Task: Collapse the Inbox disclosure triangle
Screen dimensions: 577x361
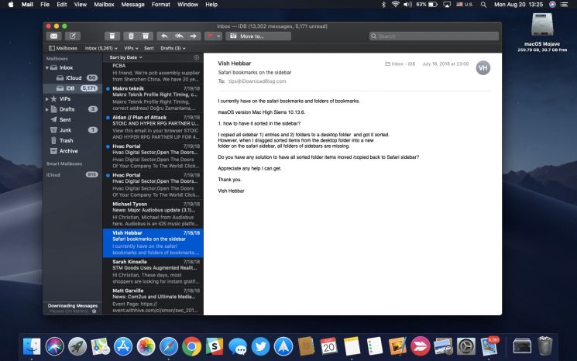Action: pyautogui.click(x=47, y=67)
